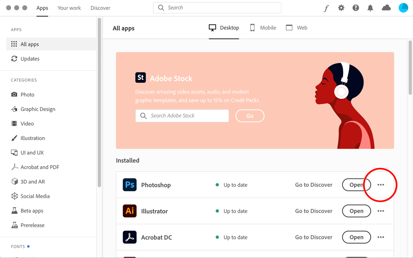Expand Illustrator more options ellipsis

(x=381, y=211)
